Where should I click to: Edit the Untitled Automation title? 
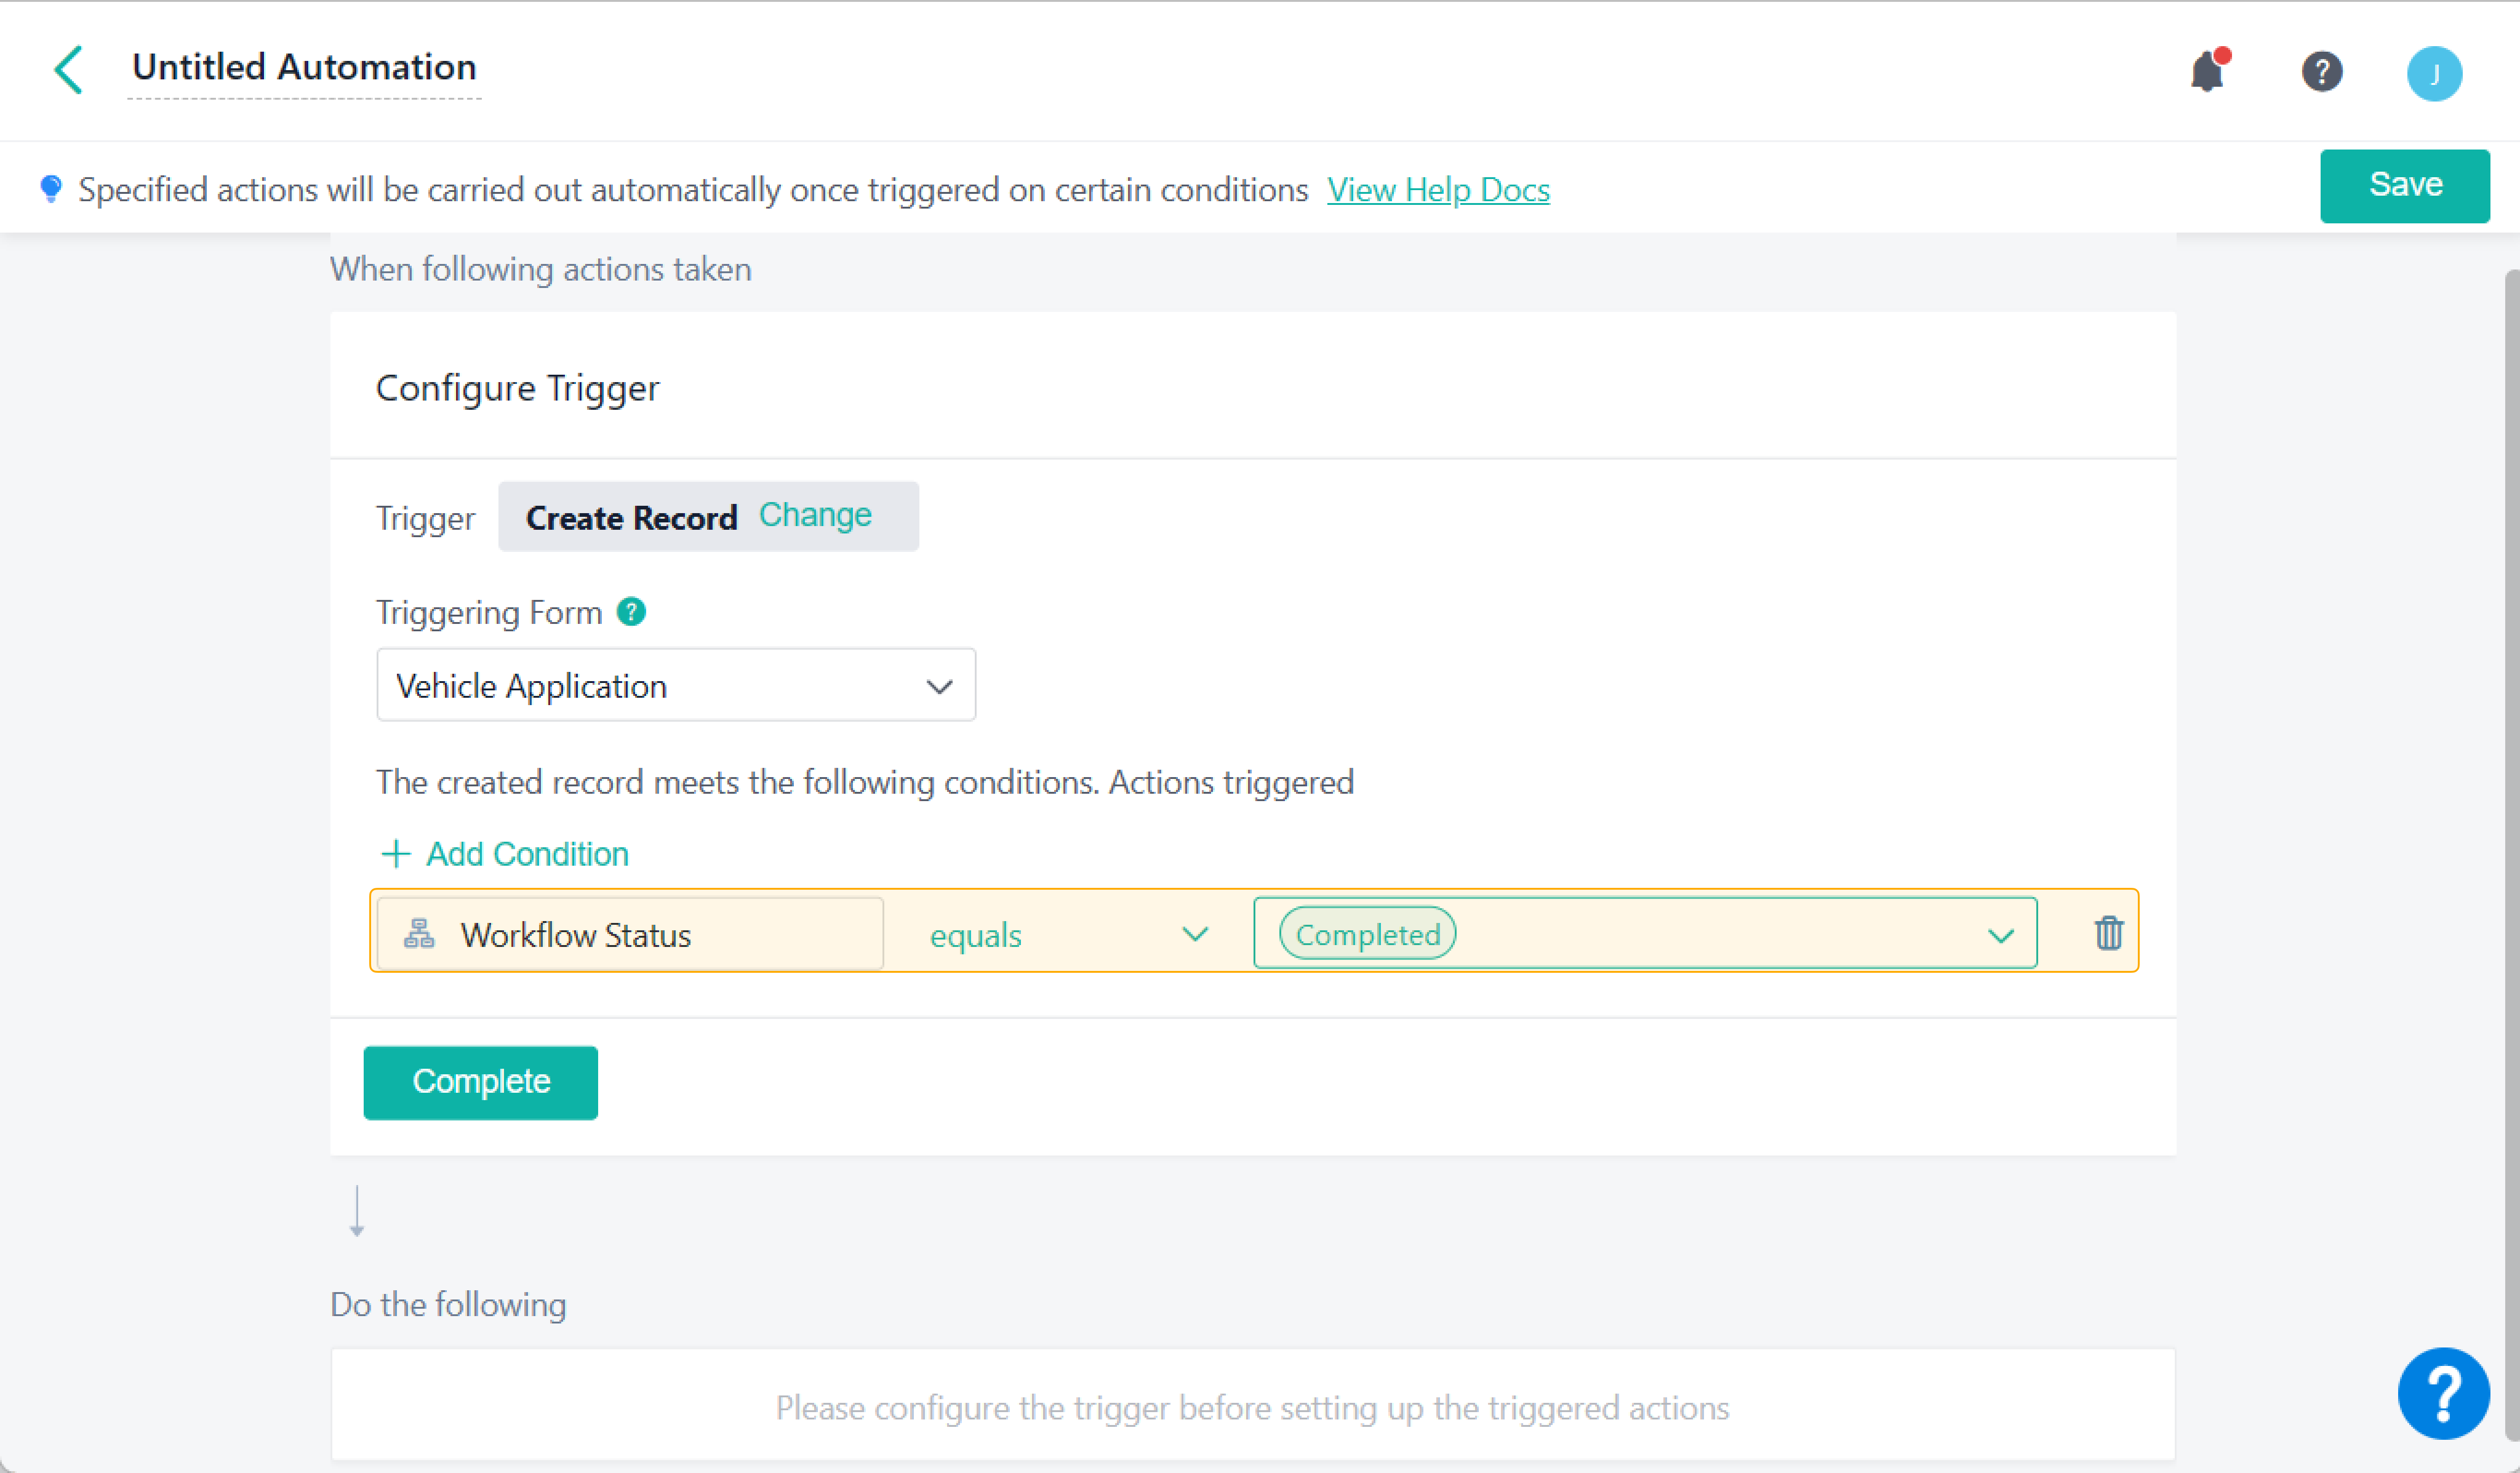(304, 68)
